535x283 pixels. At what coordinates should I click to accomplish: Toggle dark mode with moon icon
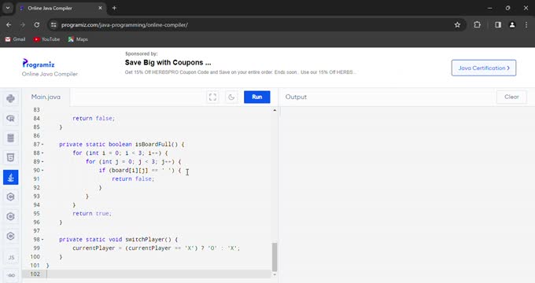(x=231, y=97)
